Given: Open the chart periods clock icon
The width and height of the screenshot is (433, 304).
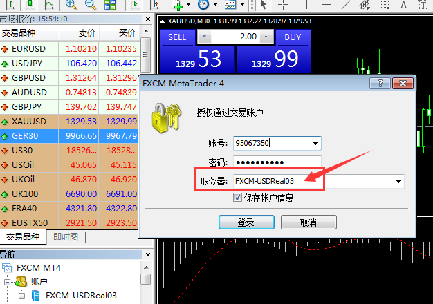Looking at the screenshot, I should pyautogui.click(x=203, y=5).
